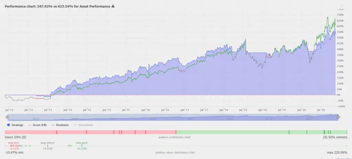Click the 300% y-axis label
Viewport: 352px width, 159px height.
(341, 61)
